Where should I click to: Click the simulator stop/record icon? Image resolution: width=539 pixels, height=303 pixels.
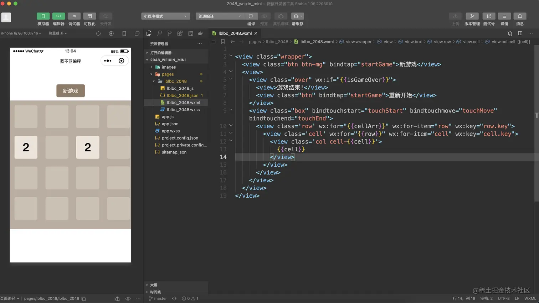click(x=111, y=33)
